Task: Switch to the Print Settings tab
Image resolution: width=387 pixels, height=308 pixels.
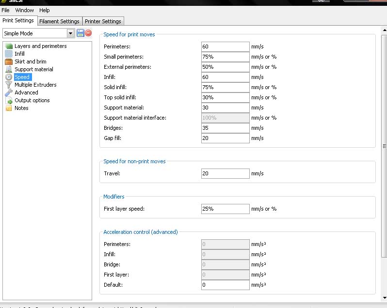Action: pos(18,20)
